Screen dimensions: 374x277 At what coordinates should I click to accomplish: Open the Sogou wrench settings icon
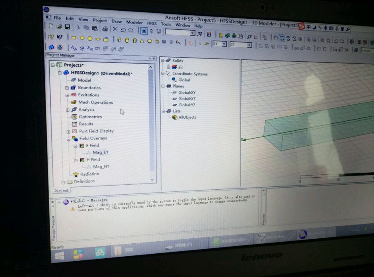click(x=348, y=29)
